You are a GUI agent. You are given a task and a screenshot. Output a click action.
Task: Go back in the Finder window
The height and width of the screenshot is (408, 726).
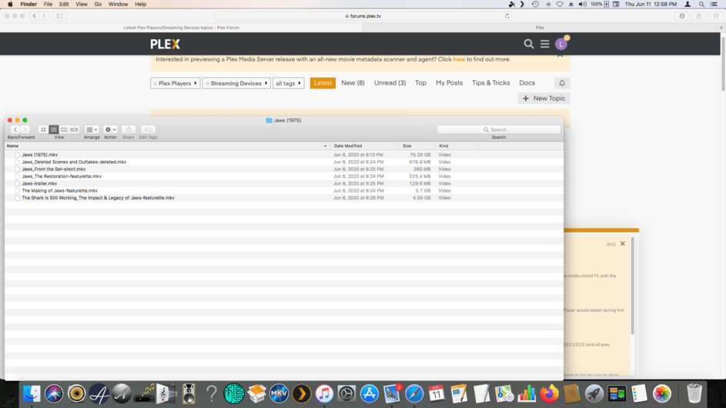pyautogui.click(x=15, y=129)
